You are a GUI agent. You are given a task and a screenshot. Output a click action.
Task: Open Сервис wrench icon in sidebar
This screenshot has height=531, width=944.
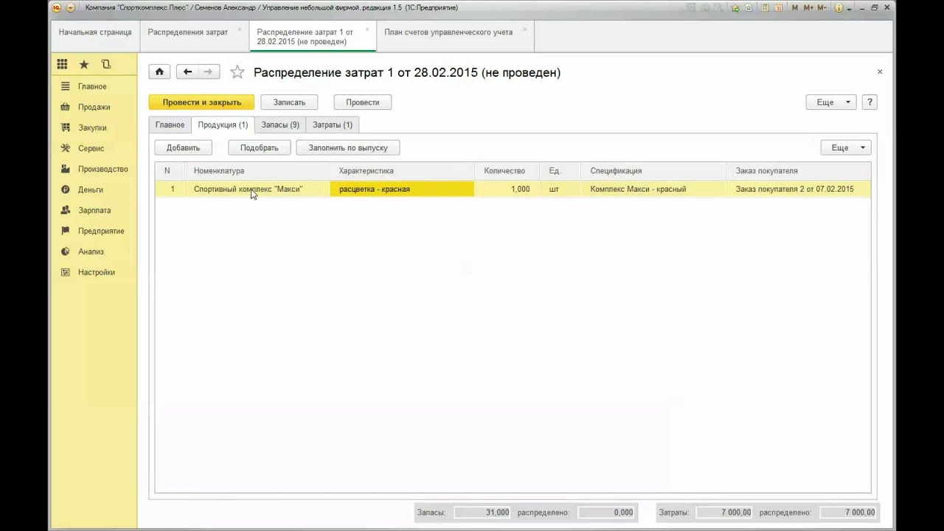66,148
